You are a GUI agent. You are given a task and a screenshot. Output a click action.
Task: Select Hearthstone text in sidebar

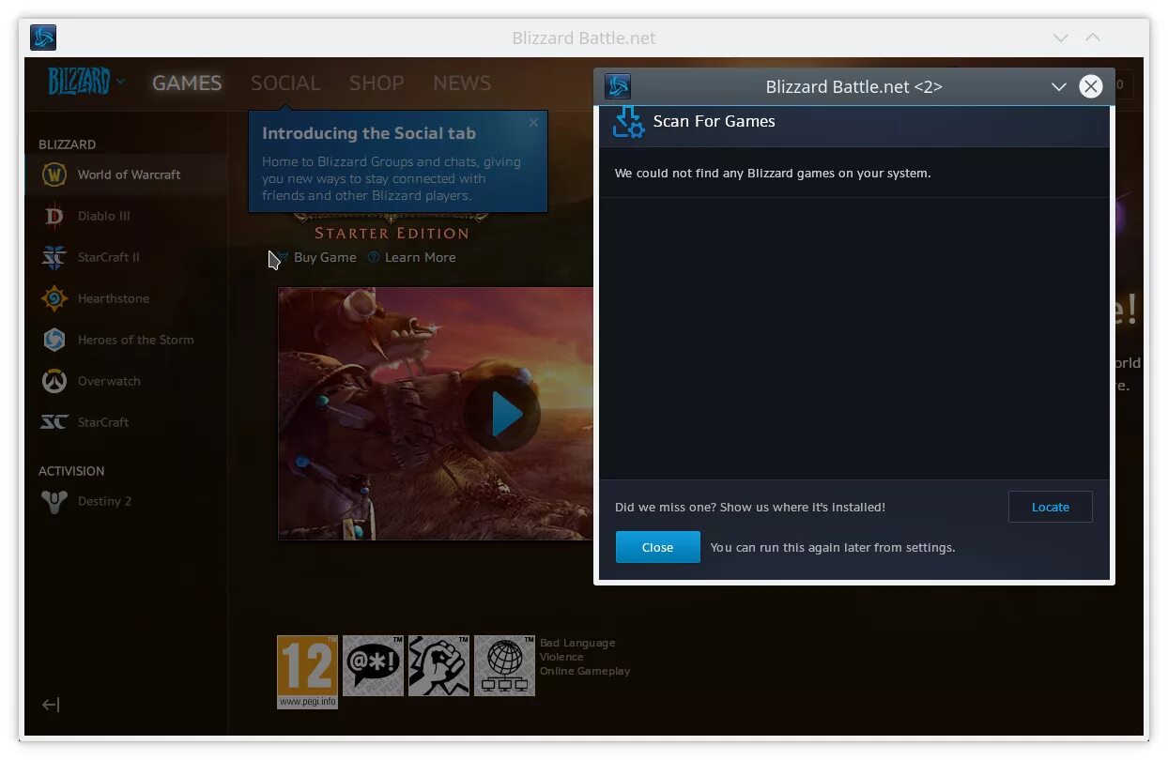[114, 298]
